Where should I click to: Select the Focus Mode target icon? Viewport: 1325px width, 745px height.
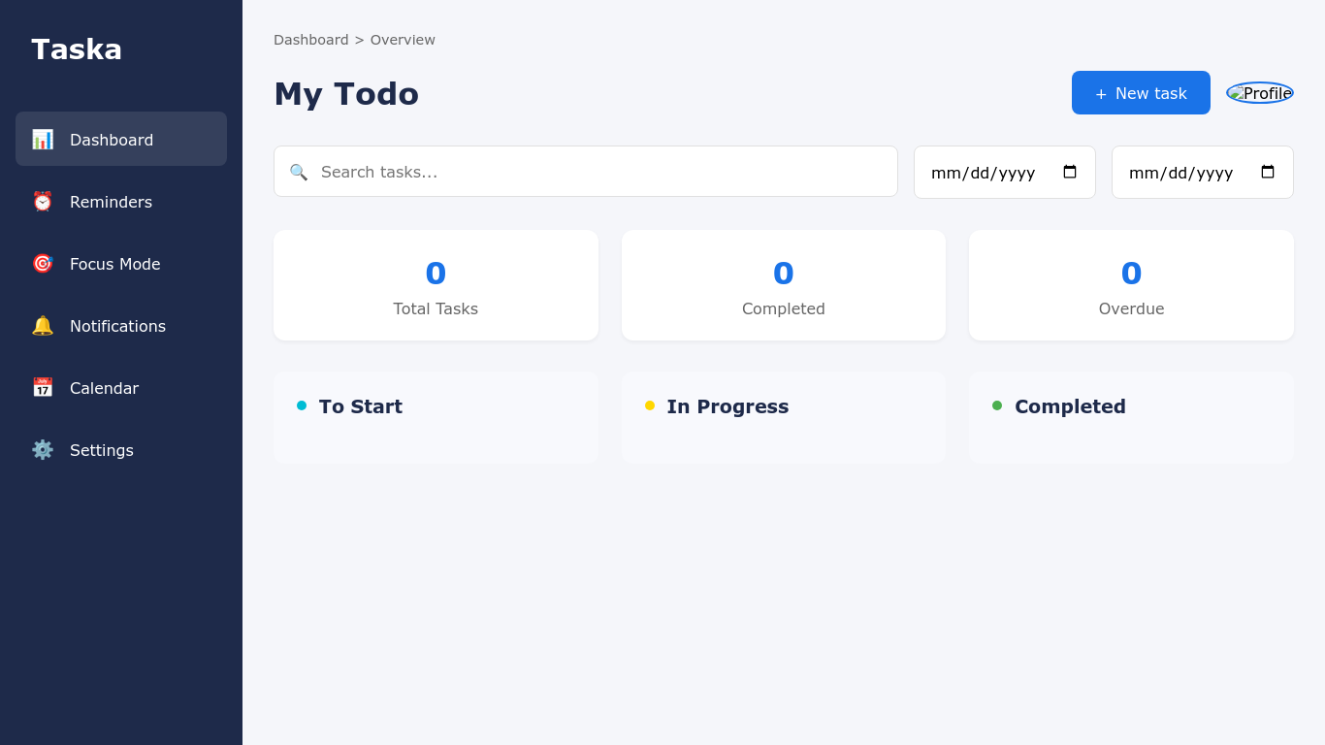(43, 263)
